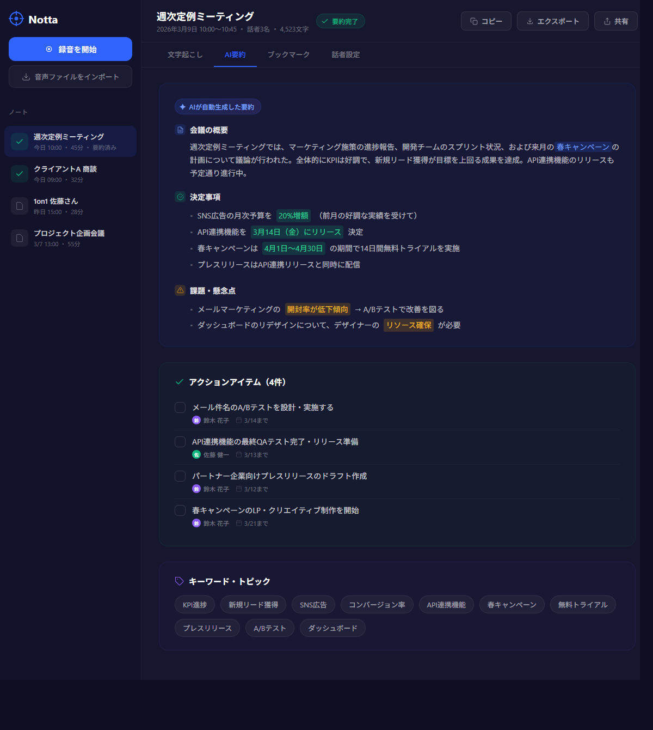
Task: Click the 課題・懸念点 warning icon
Action: [180, 290]
